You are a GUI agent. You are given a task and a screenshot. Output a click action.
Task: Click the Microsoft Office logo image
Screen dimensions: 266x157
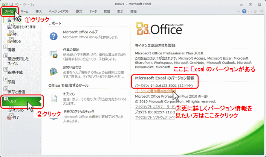[160, 29]
